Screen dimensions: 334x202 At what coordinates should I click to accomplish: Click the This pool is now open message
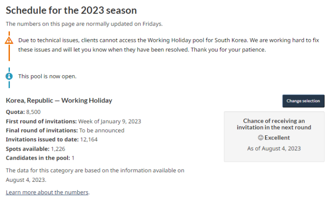47,76
